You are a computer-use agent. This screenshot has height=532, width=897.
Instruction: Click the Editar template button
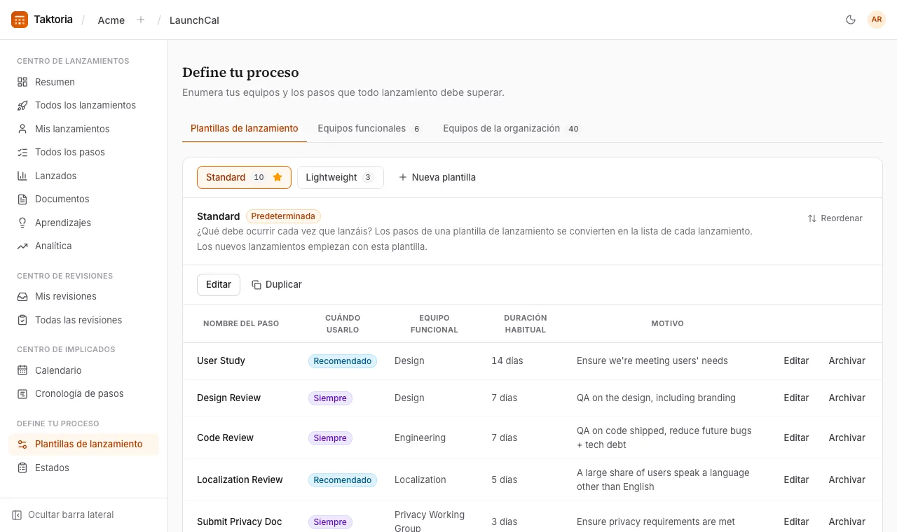[219, 284]
